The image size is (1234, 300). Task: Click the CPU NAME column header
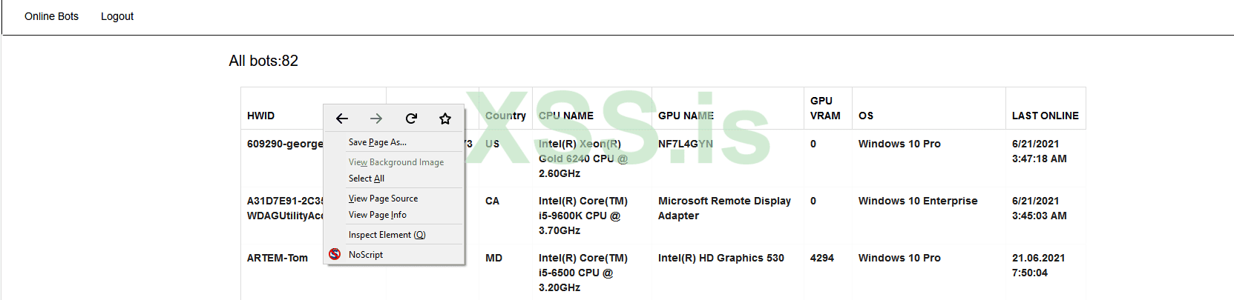(x=566, y=116)
